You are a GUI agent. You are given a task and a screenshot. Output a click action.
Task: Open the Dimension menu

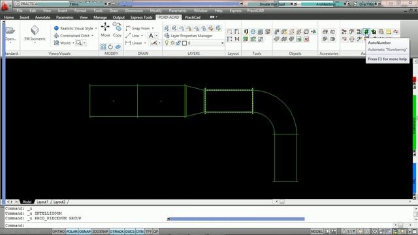(134, 10)
